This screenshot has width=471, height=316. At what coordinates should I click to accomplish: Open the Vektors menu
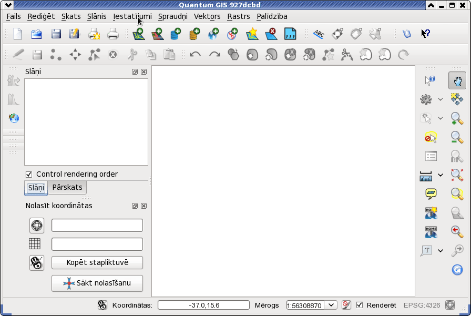pos(207,16)
